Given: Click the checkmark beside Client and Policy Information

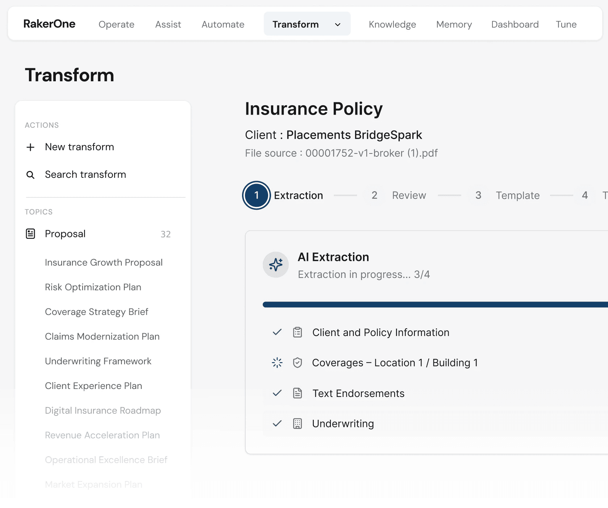Looking at the screenshot, I should (x=277, y=332).
